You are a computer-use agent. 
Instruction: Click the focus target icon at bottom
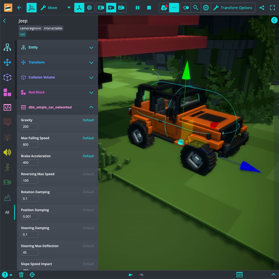[32, 275]
